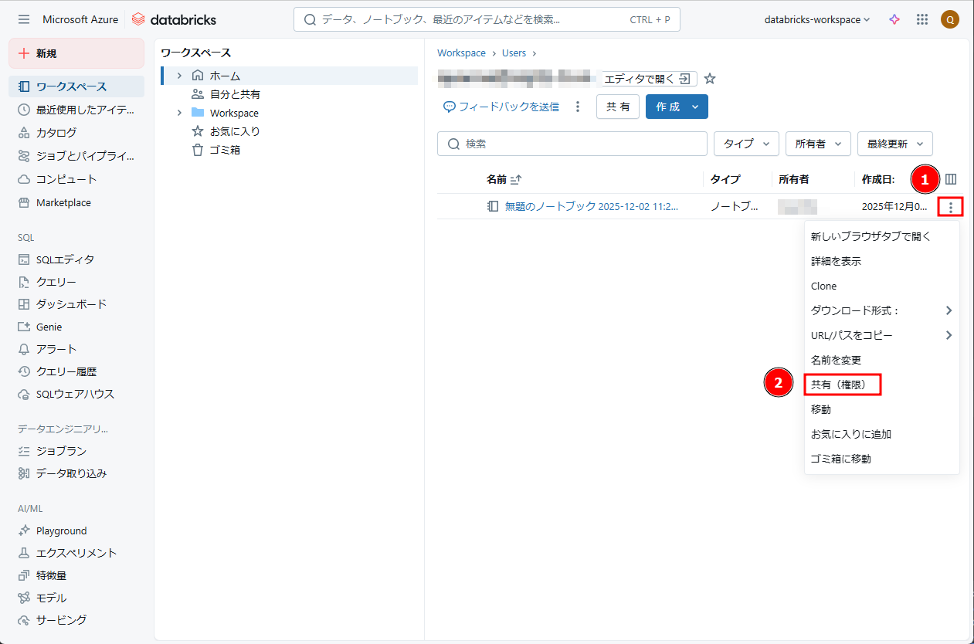Screen dimensions: 974x644
Task: Expand the ホーム tree node
Action: click(179, 76)
